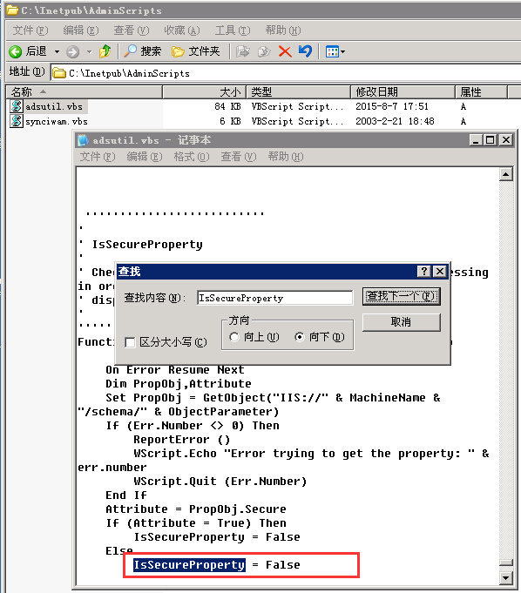The image size is (521, 593).
Task: Enable the match case (区分大小写) checkbox
Action: click(130, 342)
